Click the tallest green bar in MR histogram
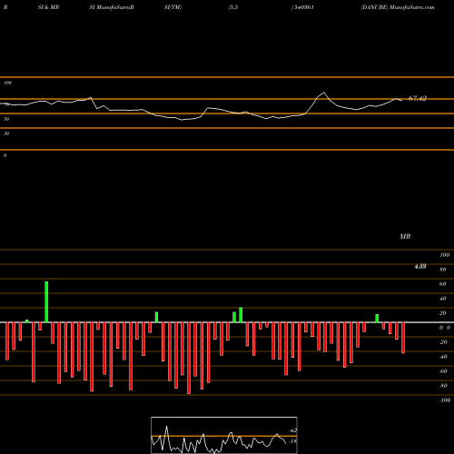Viewport: 454px width, 454px height. [x=46, y=301]
